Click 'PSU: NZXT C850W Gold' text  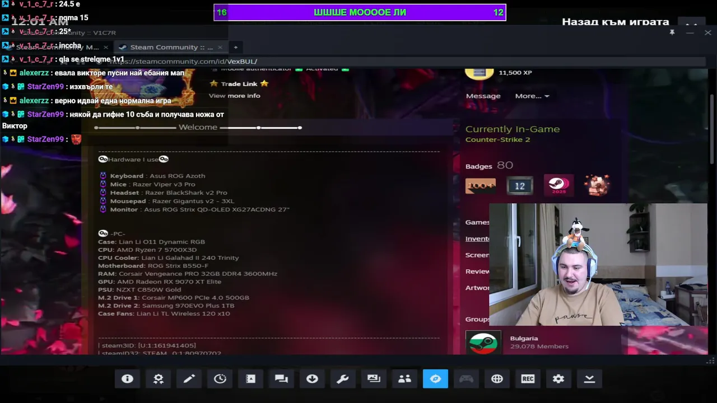click(x=139, y=289)
